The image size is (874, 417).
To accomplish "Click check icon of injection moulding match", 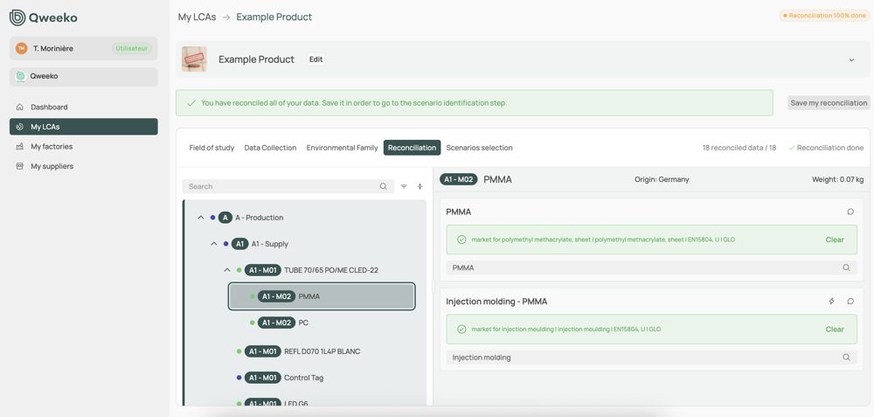I will 461,330.
